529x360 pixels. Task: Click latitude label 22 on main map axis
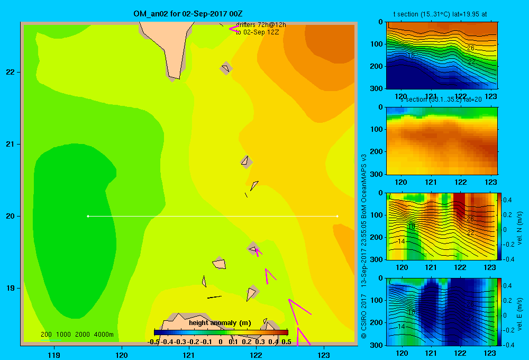coord(11,73)
